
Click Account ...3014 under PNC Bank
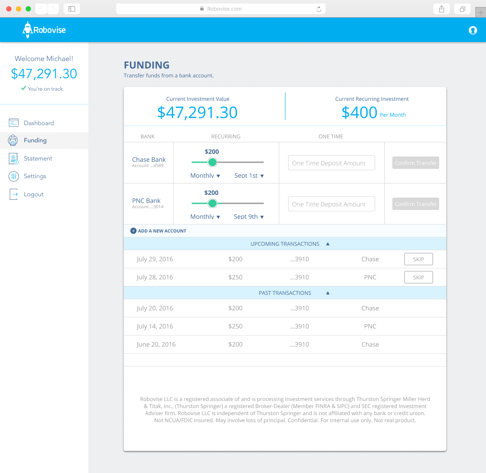[x=148, y=207]
